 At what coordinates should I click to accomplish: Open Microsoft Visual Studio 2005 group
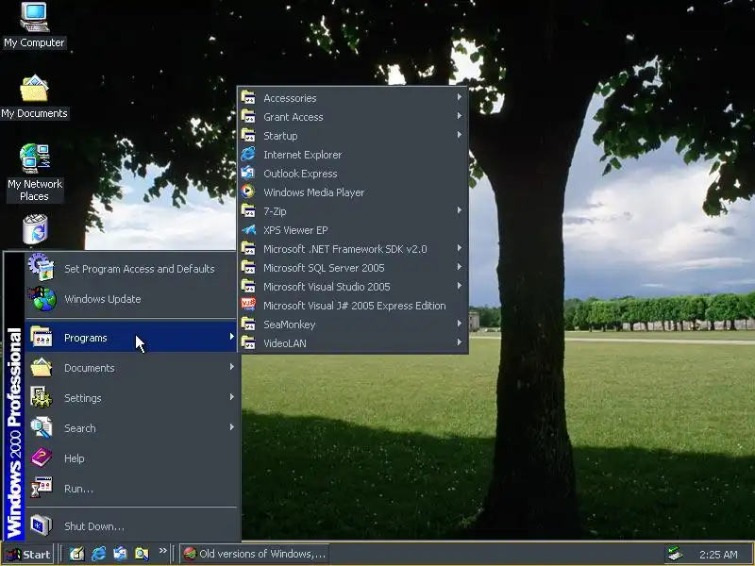[x=352, y=287]
